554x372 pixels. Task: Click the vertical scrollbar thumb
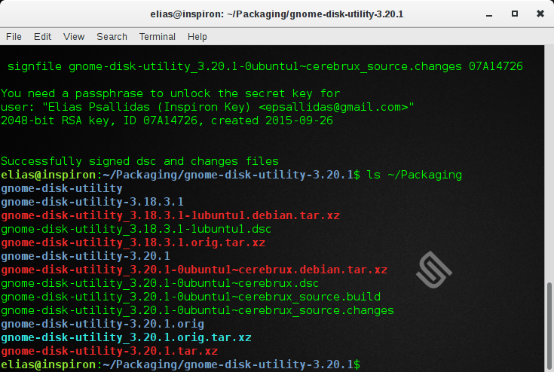pos(548,324)
